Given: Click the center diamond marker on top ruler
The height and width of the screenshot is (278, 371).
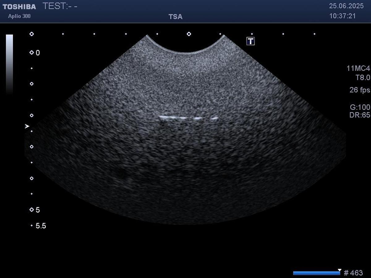Looking at the screenshot, I should click(189, 34).
